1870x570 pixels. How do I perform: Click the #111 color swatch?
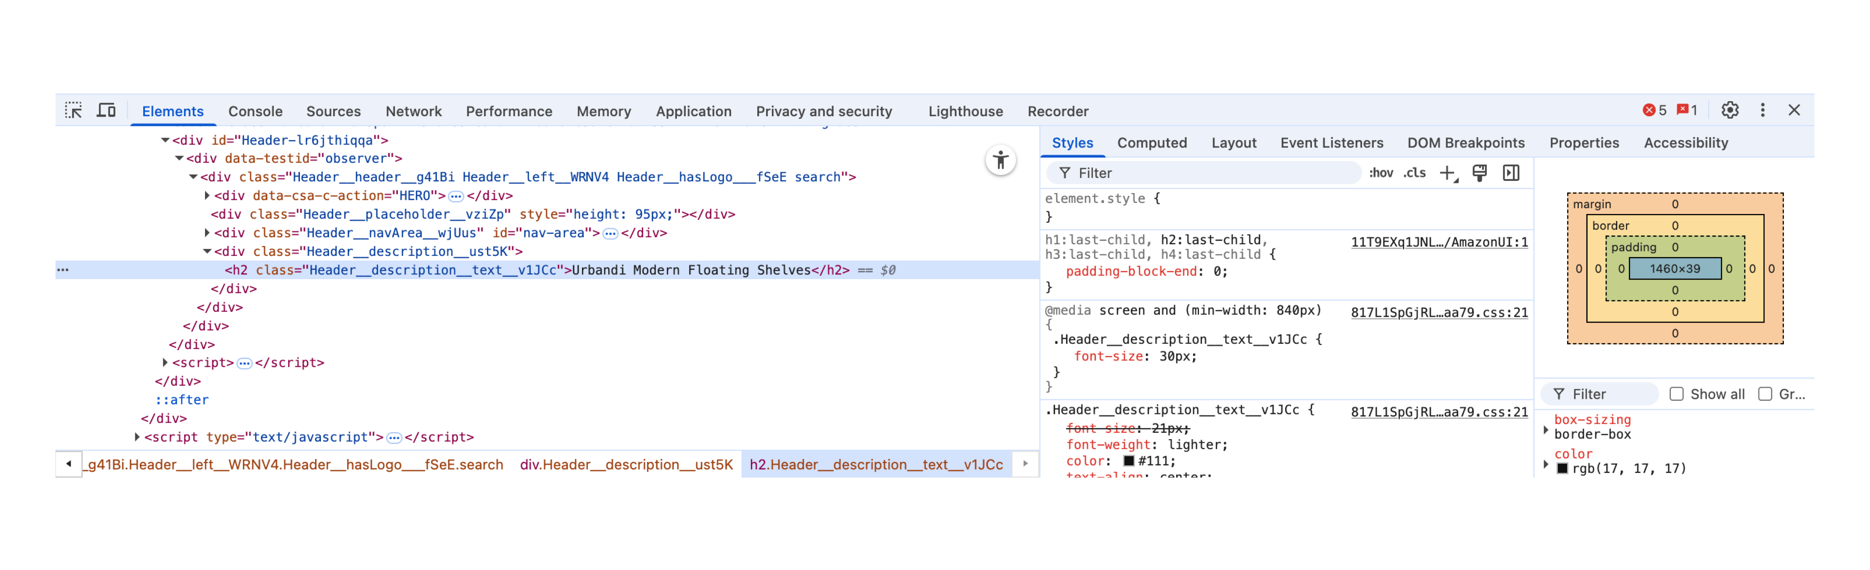pos(1128,461)
